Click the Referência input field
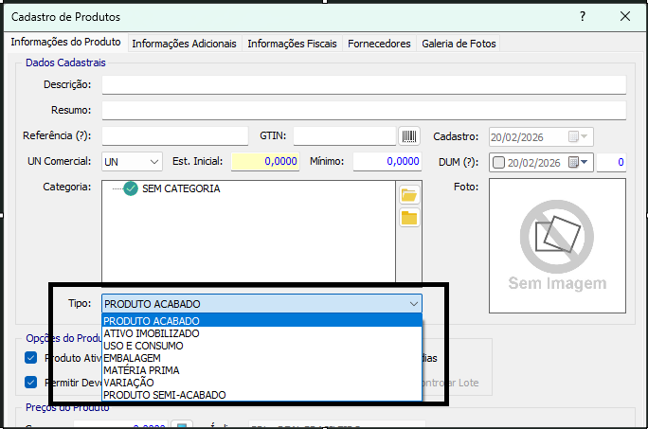The image size is (648, 429). coord(175,136)
